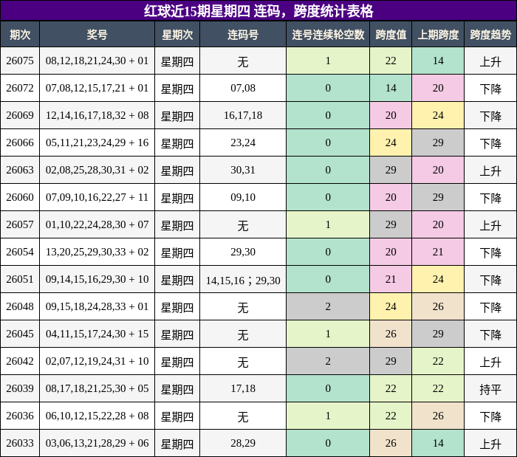The image size is (517, 457).
Task: Click the 无 cell in row 26048
Action: (243, 308)
